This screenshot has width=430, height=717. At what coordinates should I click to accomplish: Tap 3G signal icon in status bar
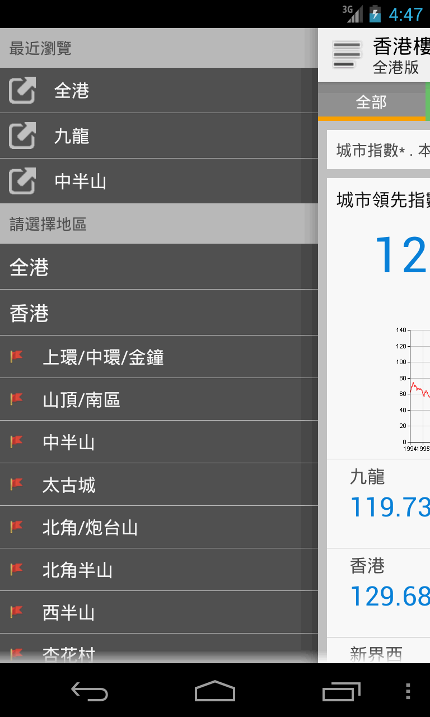[352, 13]
